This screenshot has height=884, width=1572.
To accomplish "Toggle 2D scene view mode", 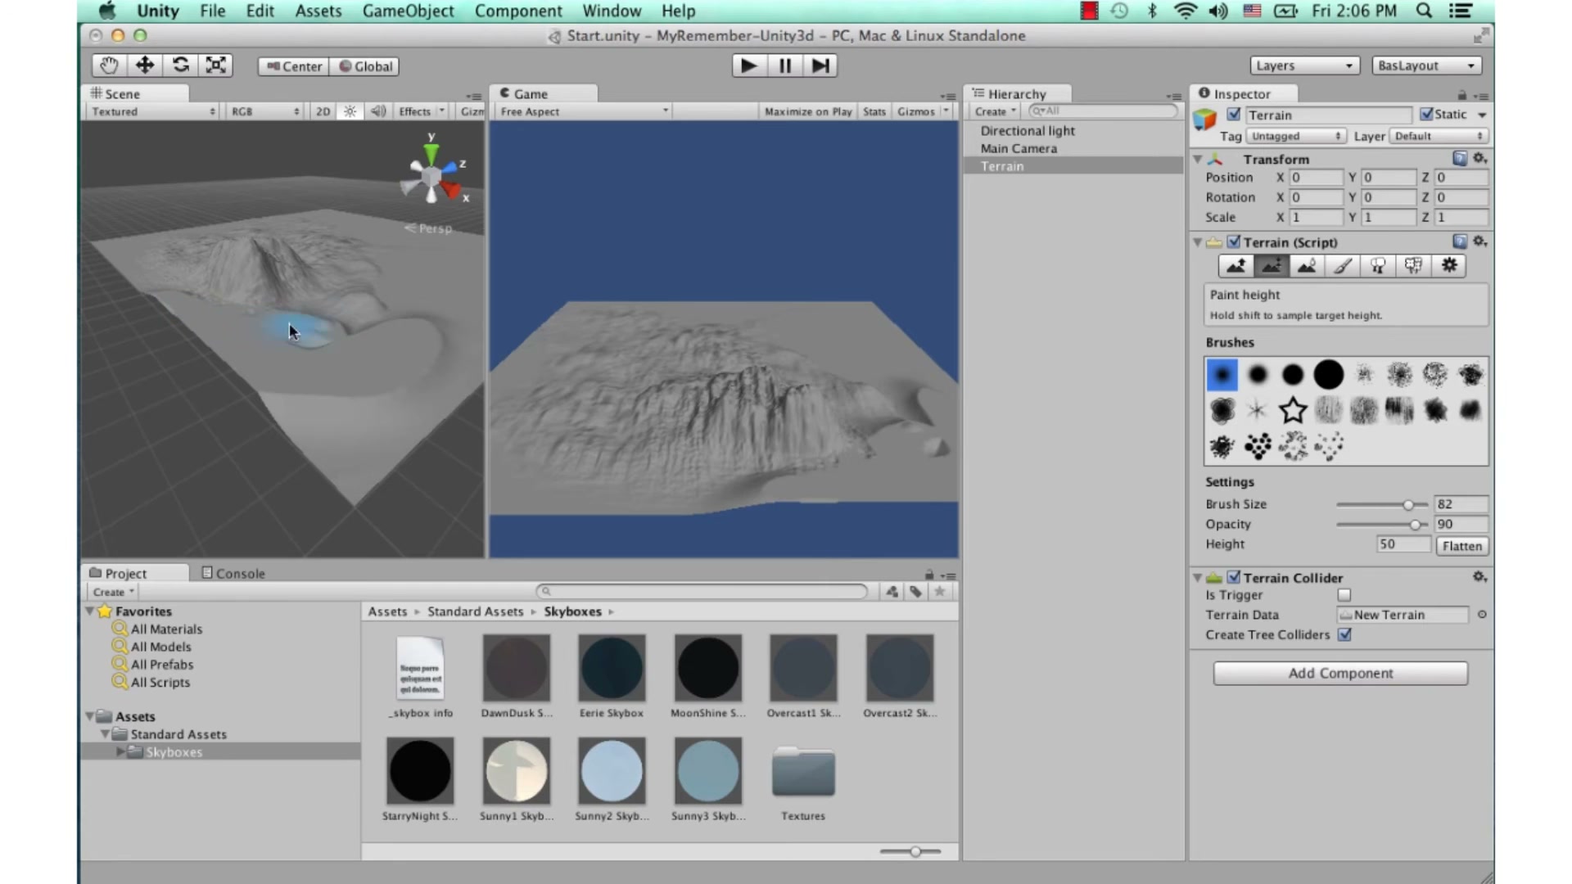I will tap(323, 111).
